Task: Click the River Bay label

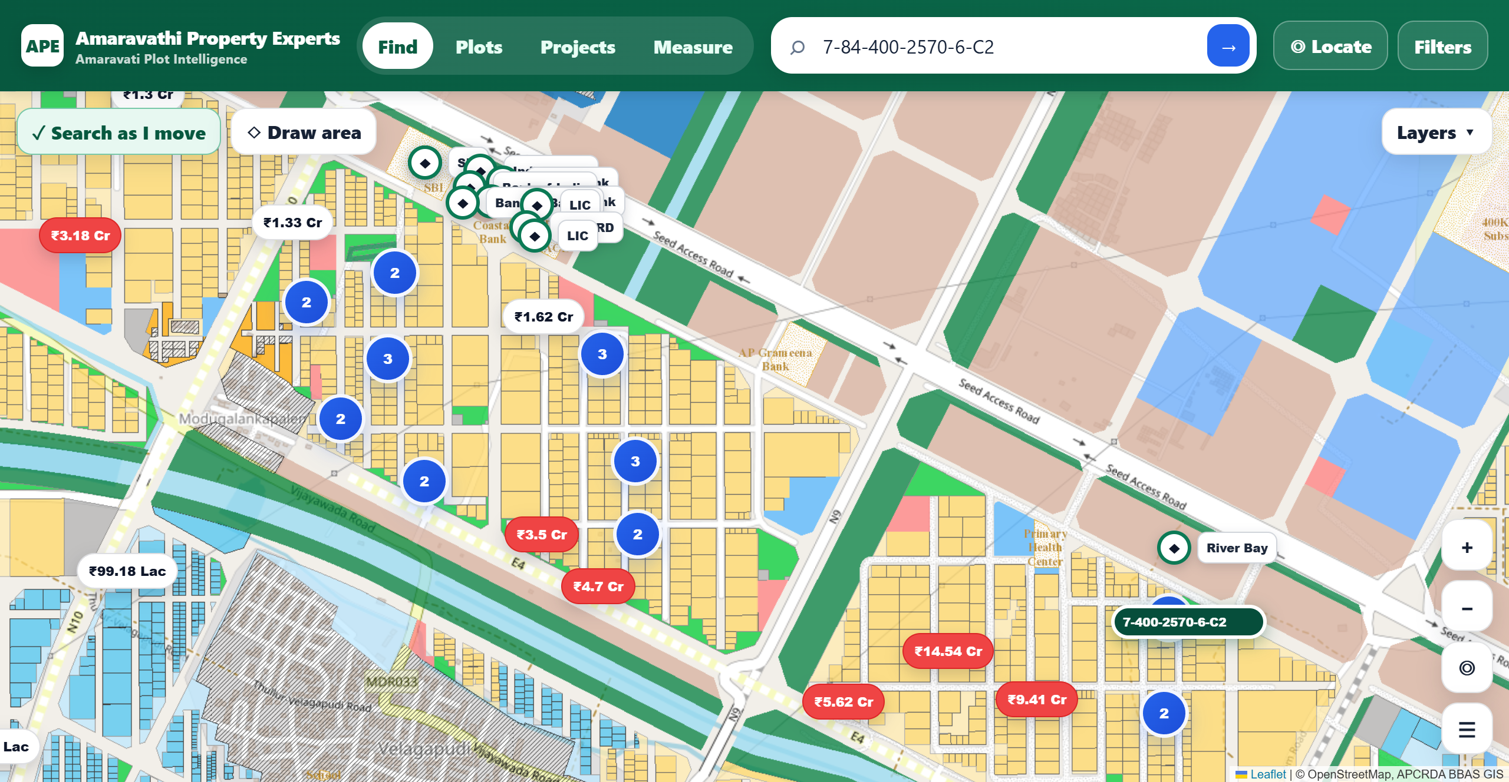Action: (x=1237, y=548)
